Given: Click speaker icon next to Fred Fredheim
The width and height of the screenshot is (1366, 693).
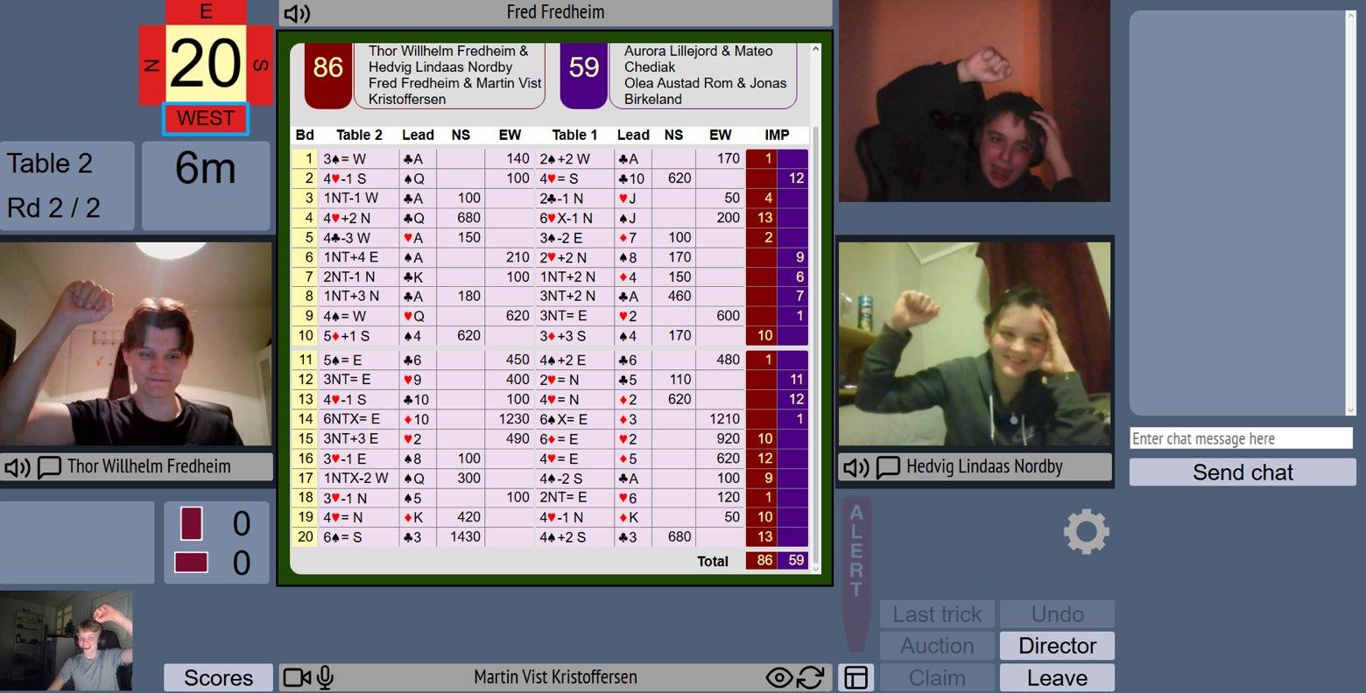Looking at the screenshot, I should coord(298,13).
